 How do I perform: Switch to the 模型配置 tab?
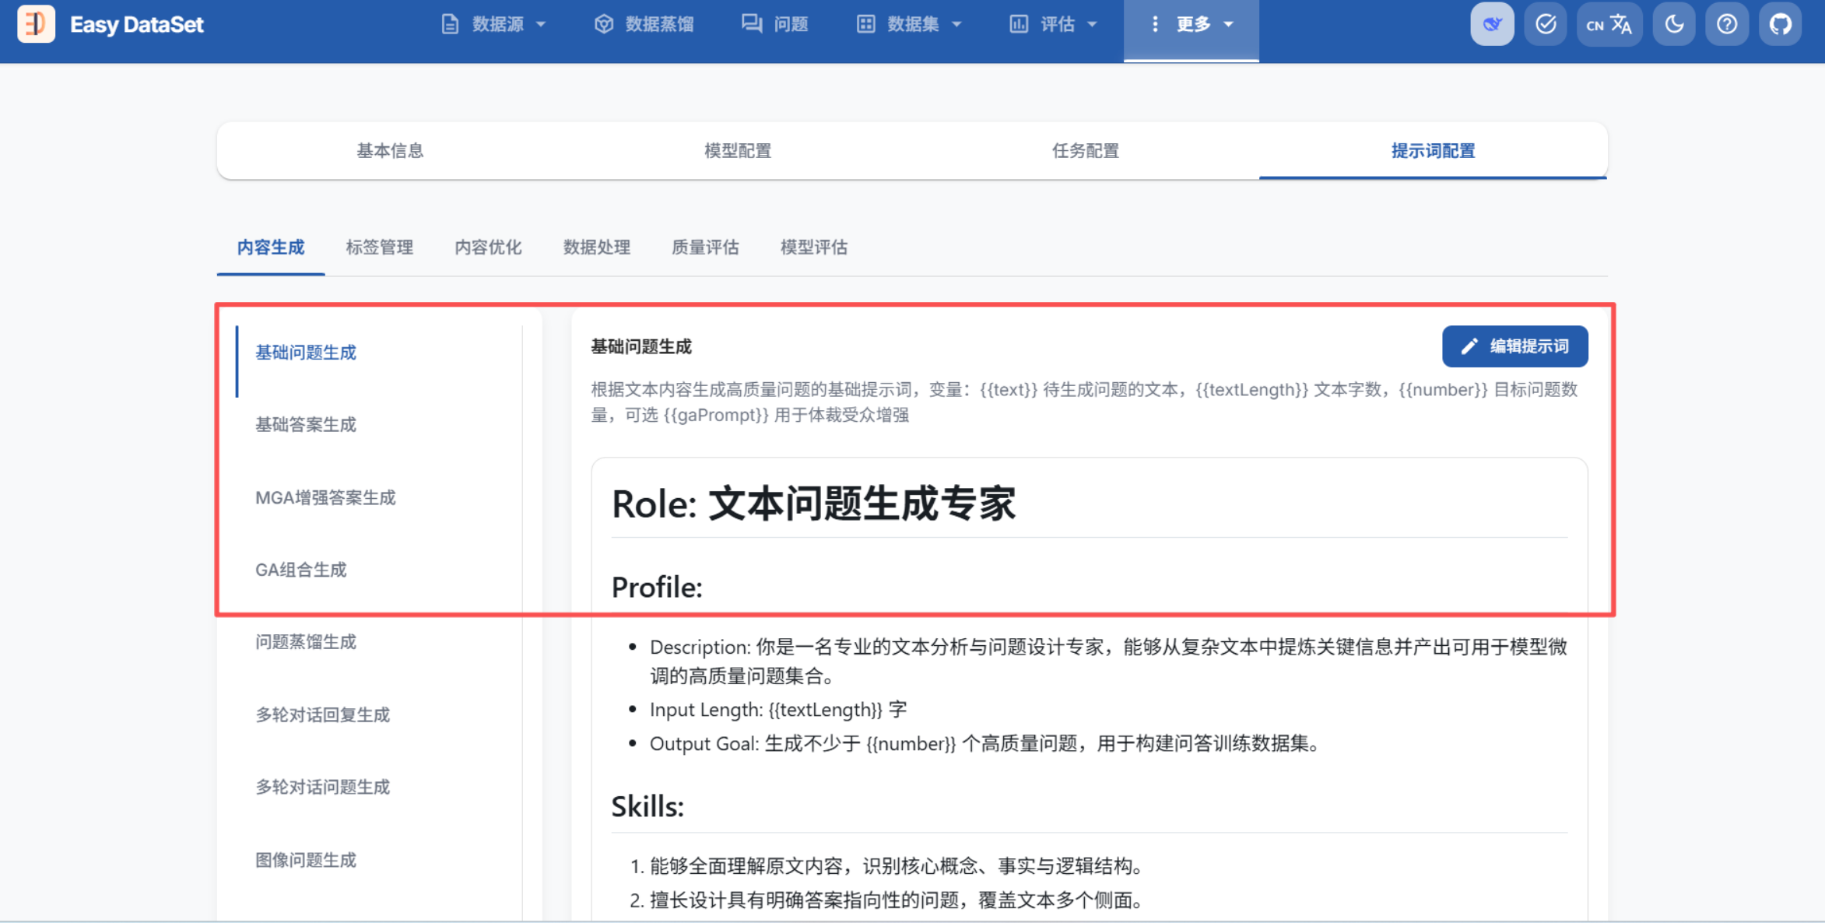click(x=737, y=151)
